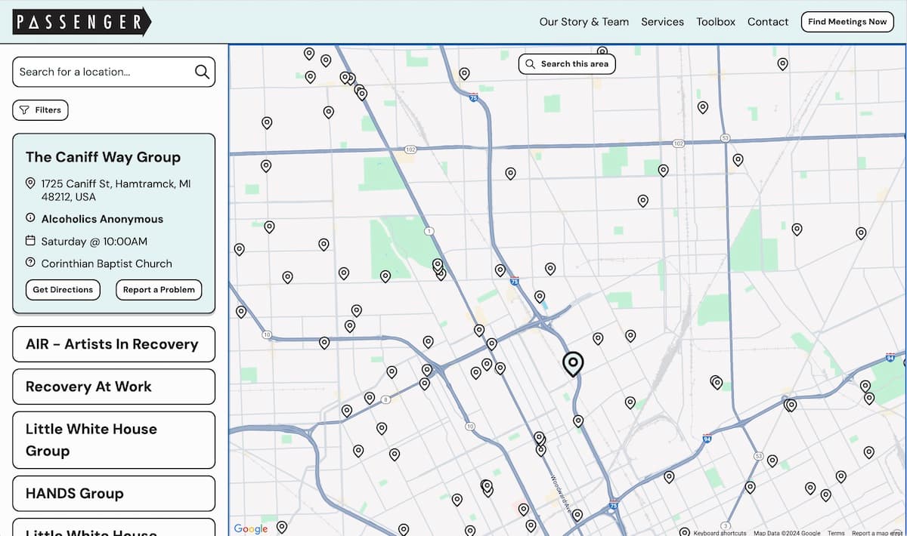This screenshot has height=536, width=907.
Task: Expand the AIR - Artists In Recovery listing
Action: [x=113, y=344]
